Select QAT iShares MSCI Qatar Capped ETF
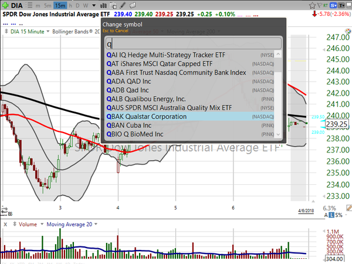 pyautogui.click(x=189, y=64)
